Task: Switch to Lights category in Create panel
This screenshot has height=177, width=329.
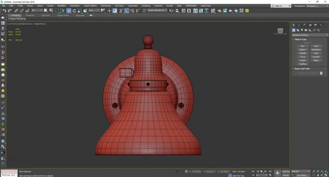Action: [302, 30]
